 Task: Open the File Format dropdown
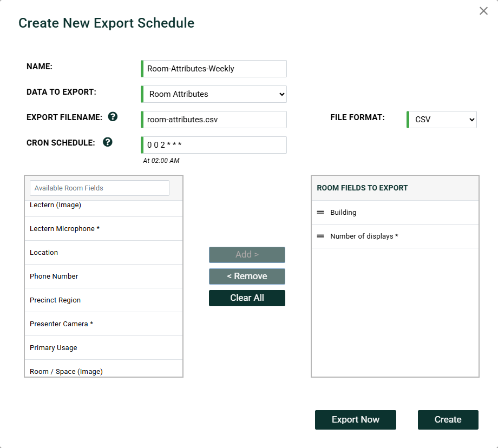tap(442, 120)
